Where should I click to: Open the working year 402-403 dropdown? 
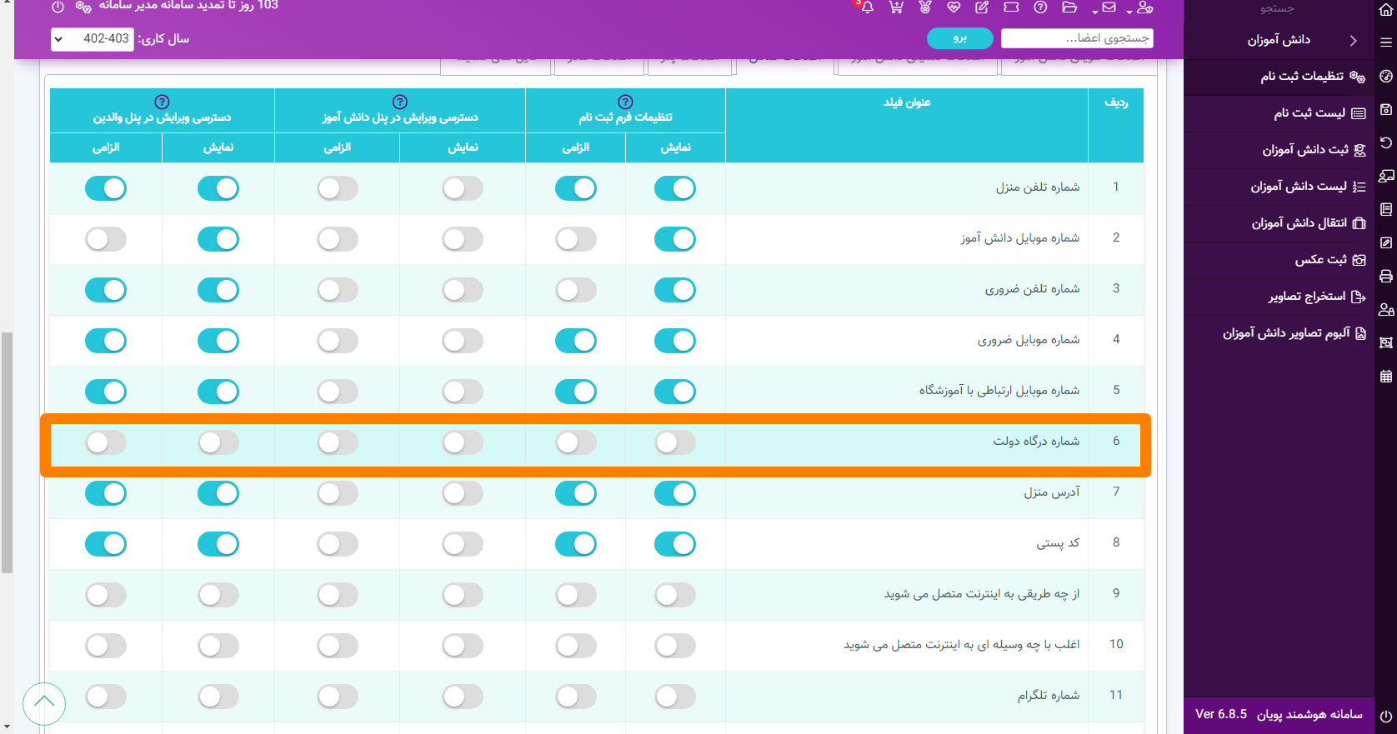click(93, 39)
